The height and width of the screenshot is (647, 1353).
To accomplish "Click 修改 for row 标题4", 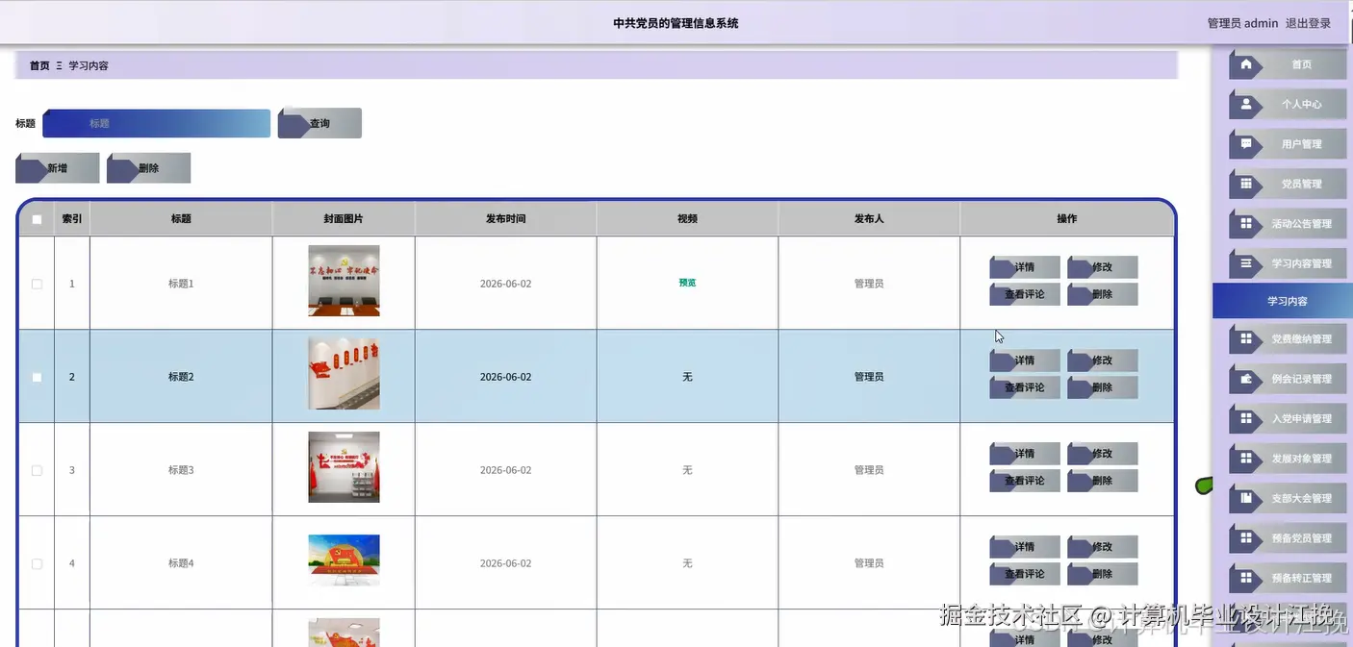I will [1103, 547].
